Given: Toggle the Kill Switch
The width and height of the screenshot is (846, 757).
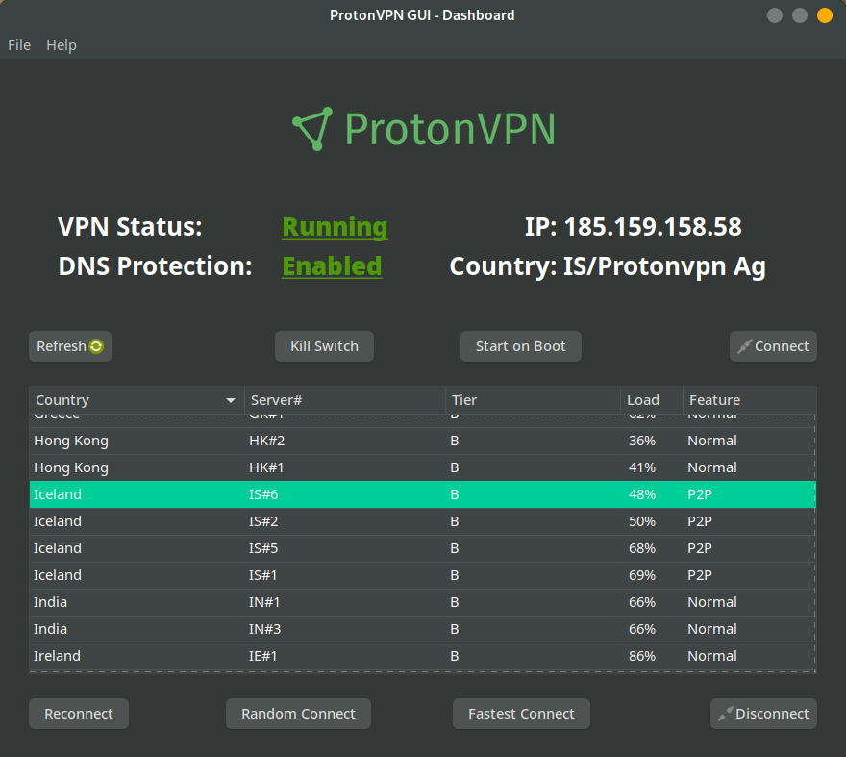Looking at the screenshot, I should (x=323, y=345).
